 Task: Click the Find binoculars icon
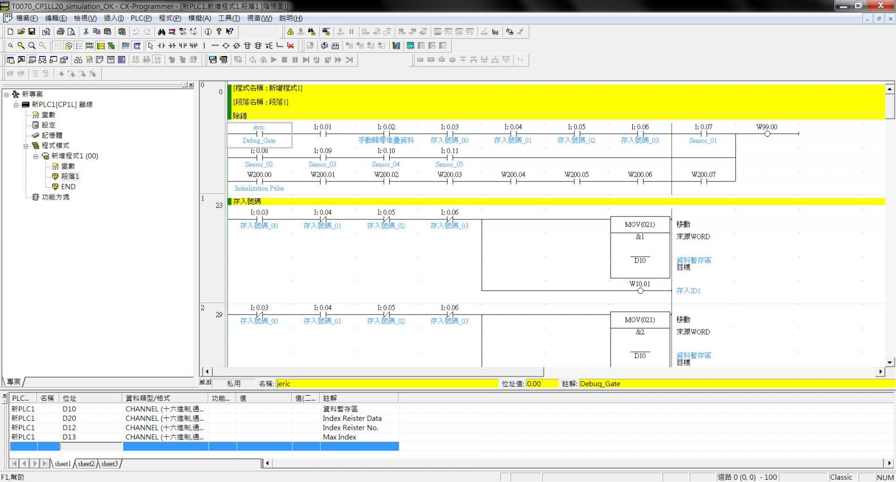click(x=161, y=32)
